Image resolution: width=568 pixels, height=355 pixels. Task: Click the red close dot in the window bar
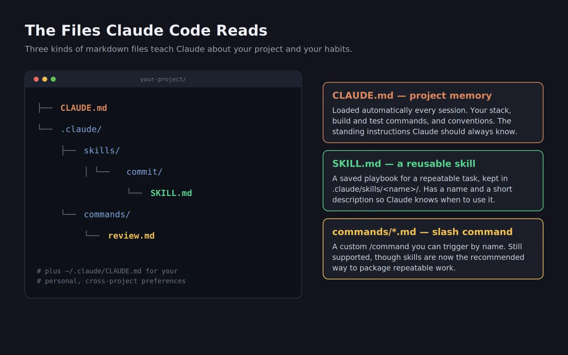point(36,79)
